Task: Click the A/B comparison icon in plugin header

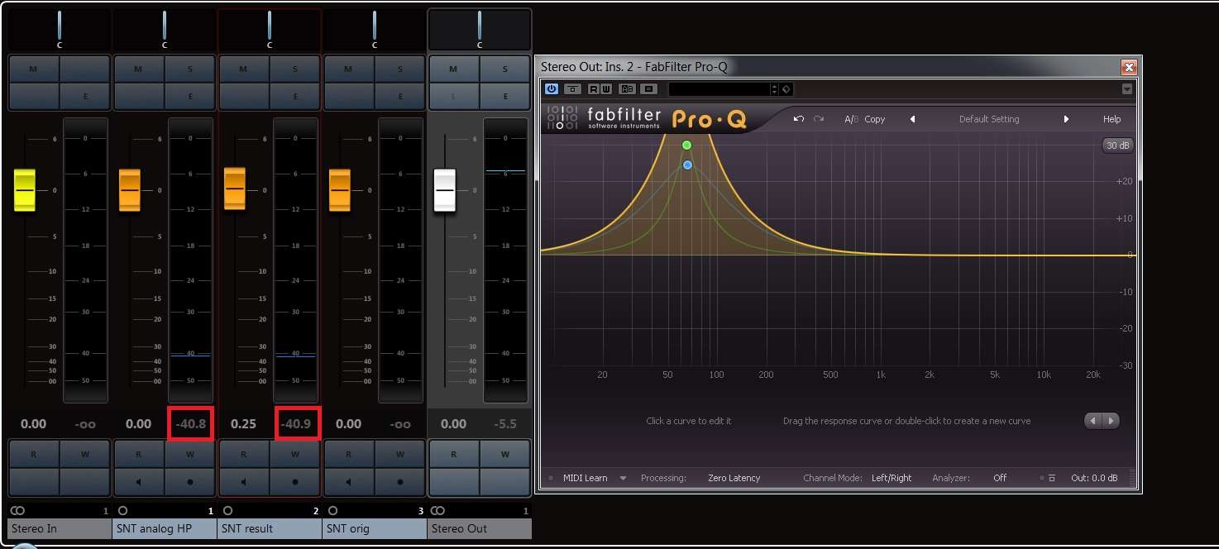Action: (x=628, y=88)
